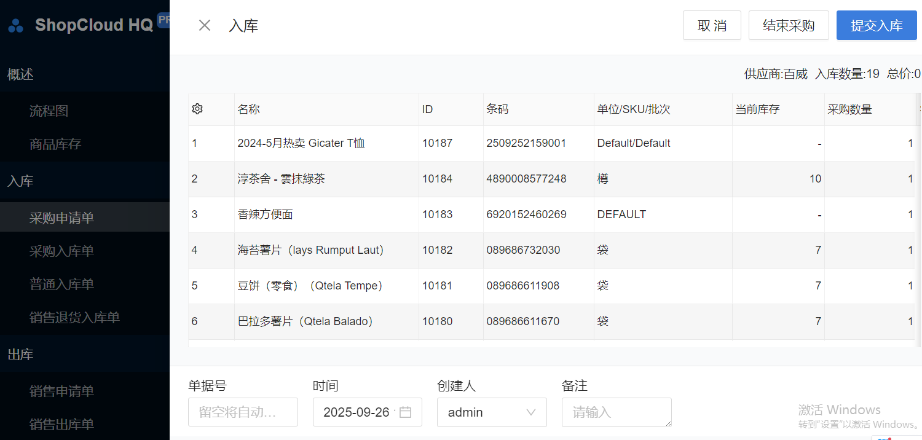Select row 香辣方便面
The width and height of the screenshot is (922, 440).
551,214
